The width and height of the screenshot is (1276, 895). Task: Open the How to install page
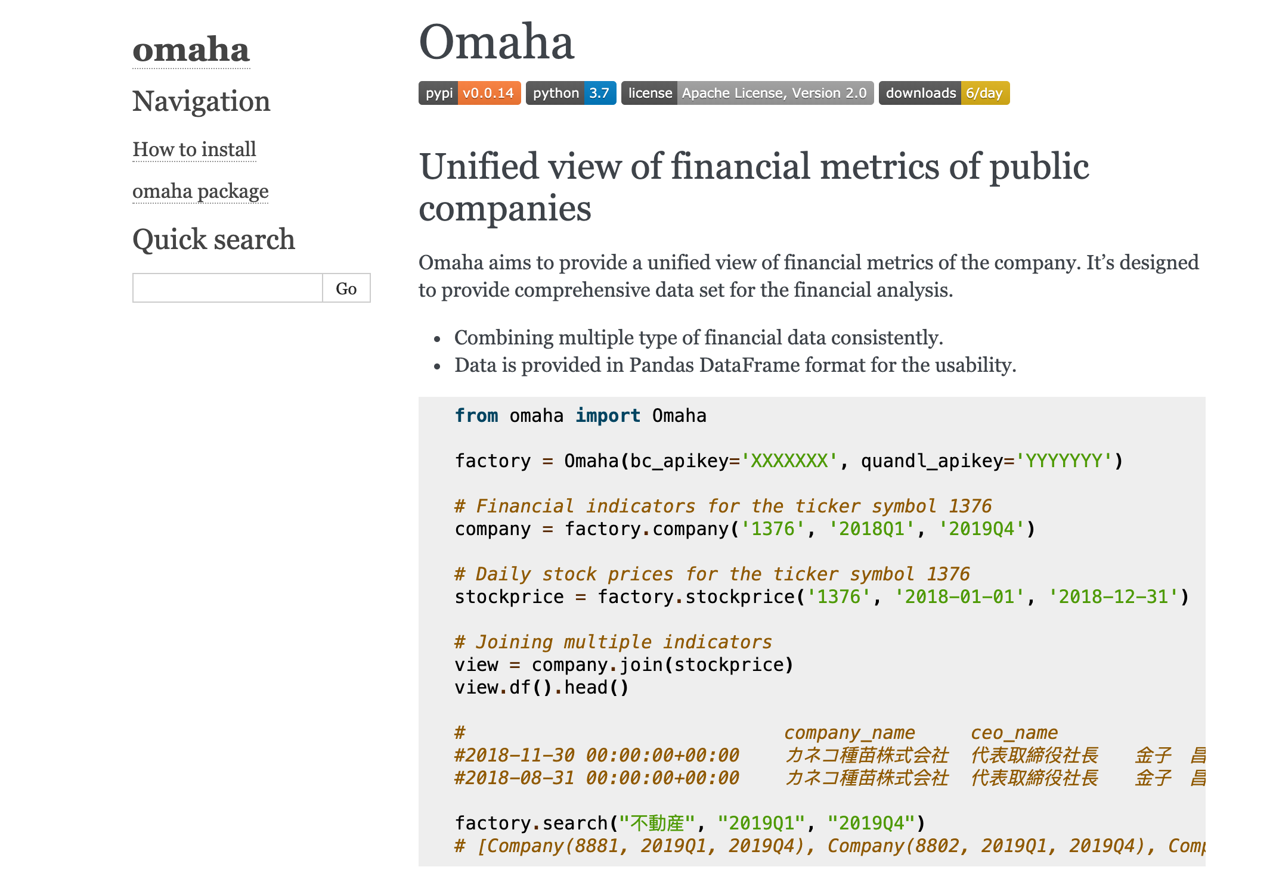[x=194, y=149]
